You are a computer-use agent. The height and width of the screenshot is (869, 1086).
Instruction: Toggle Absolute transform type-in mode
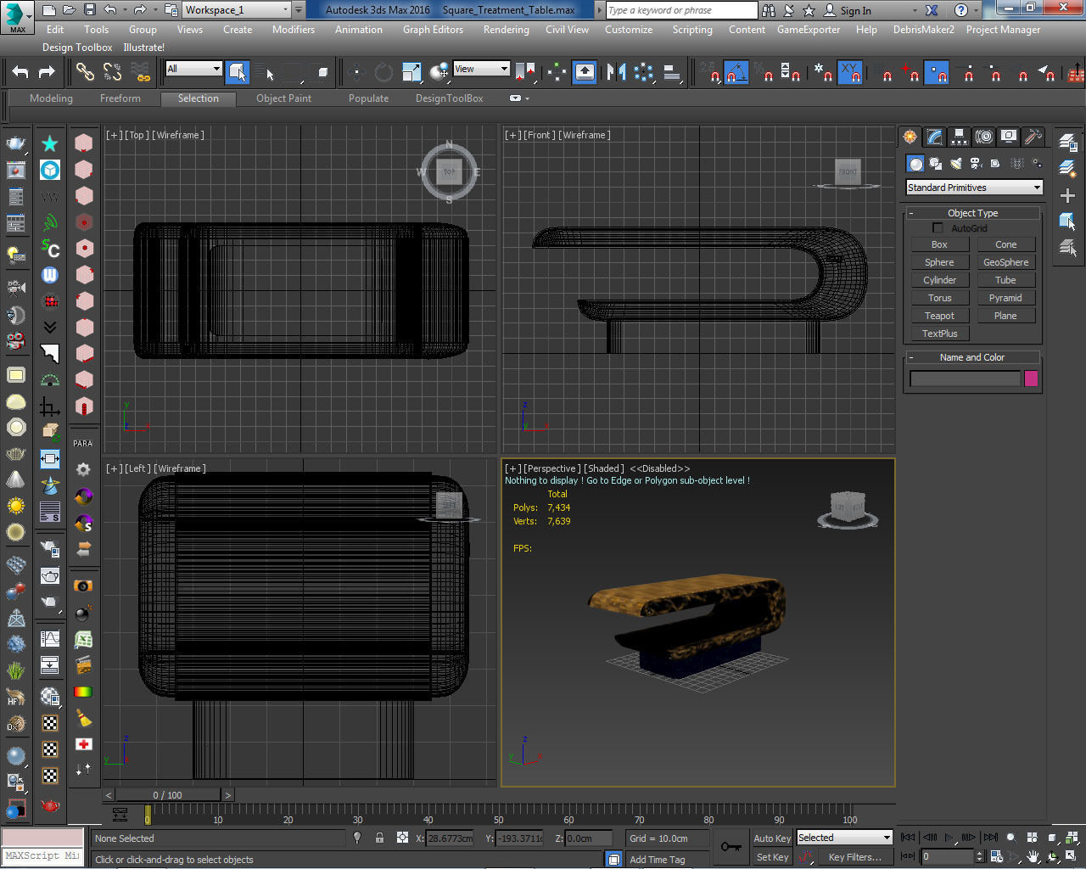[x=402, y=838]
